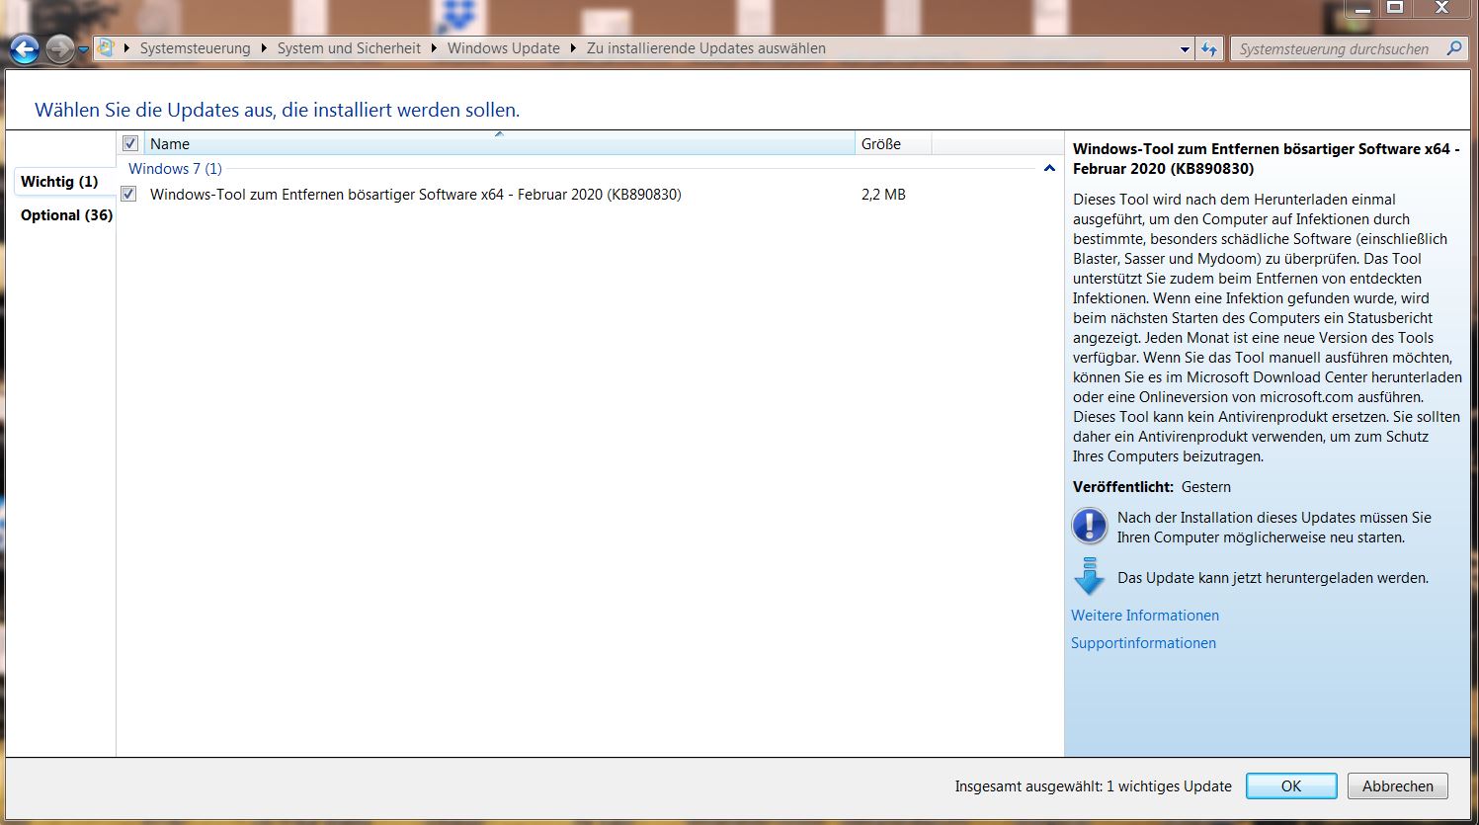Click the search magnifier icon

pyautogui.click(x=1453, y=48)
